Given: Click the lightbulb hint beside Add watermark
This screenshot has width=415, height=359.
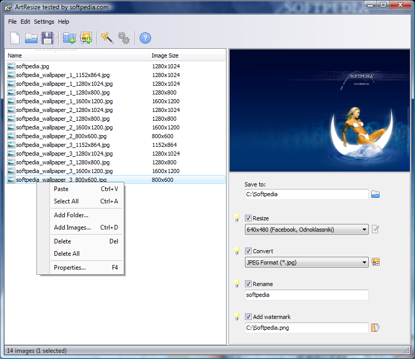Looking at the screenshot, I should click(237, 316).
